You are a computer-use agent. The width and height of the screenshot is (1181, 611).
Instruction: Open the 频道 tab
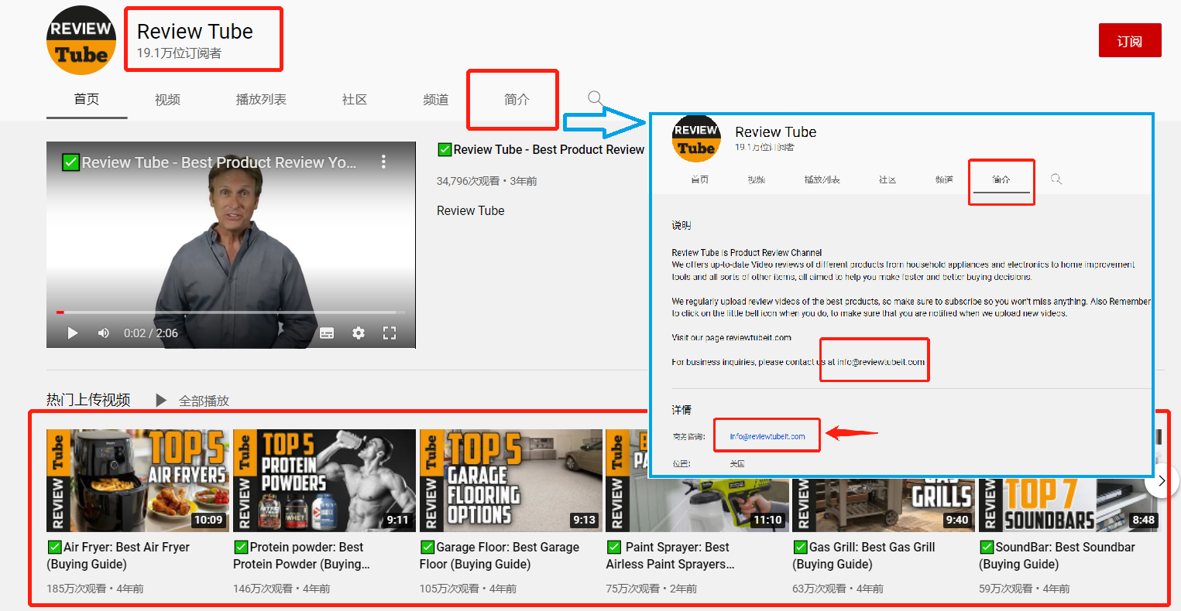[x=436, y=99]
